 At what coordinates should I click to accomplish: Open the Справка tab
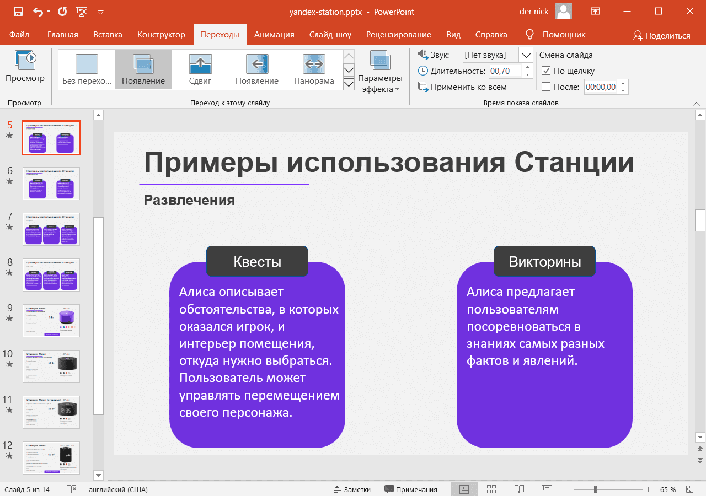click(x=491, y=35)
